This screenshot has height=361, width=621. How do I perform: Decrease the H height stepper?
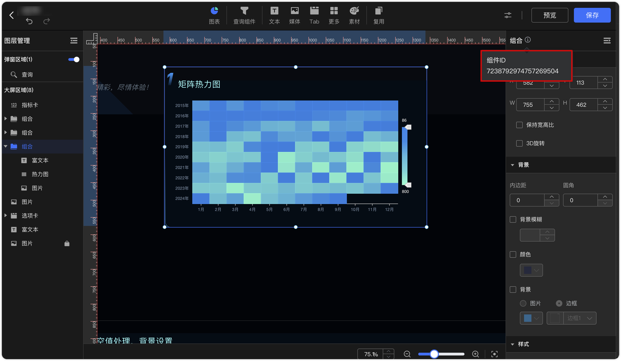pyautogui.click(x=605, y=108)
